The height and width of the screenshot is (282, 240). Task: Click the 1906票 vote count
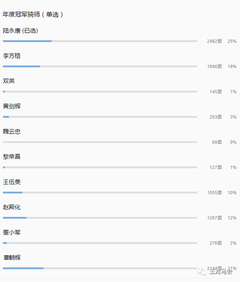(214, 67)
